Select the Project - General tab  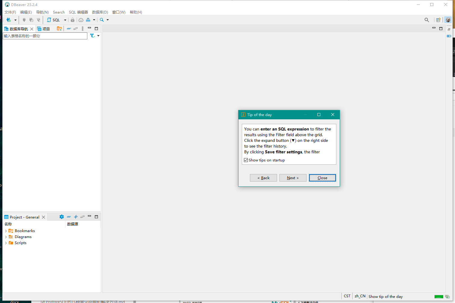(x=22, y=217)
